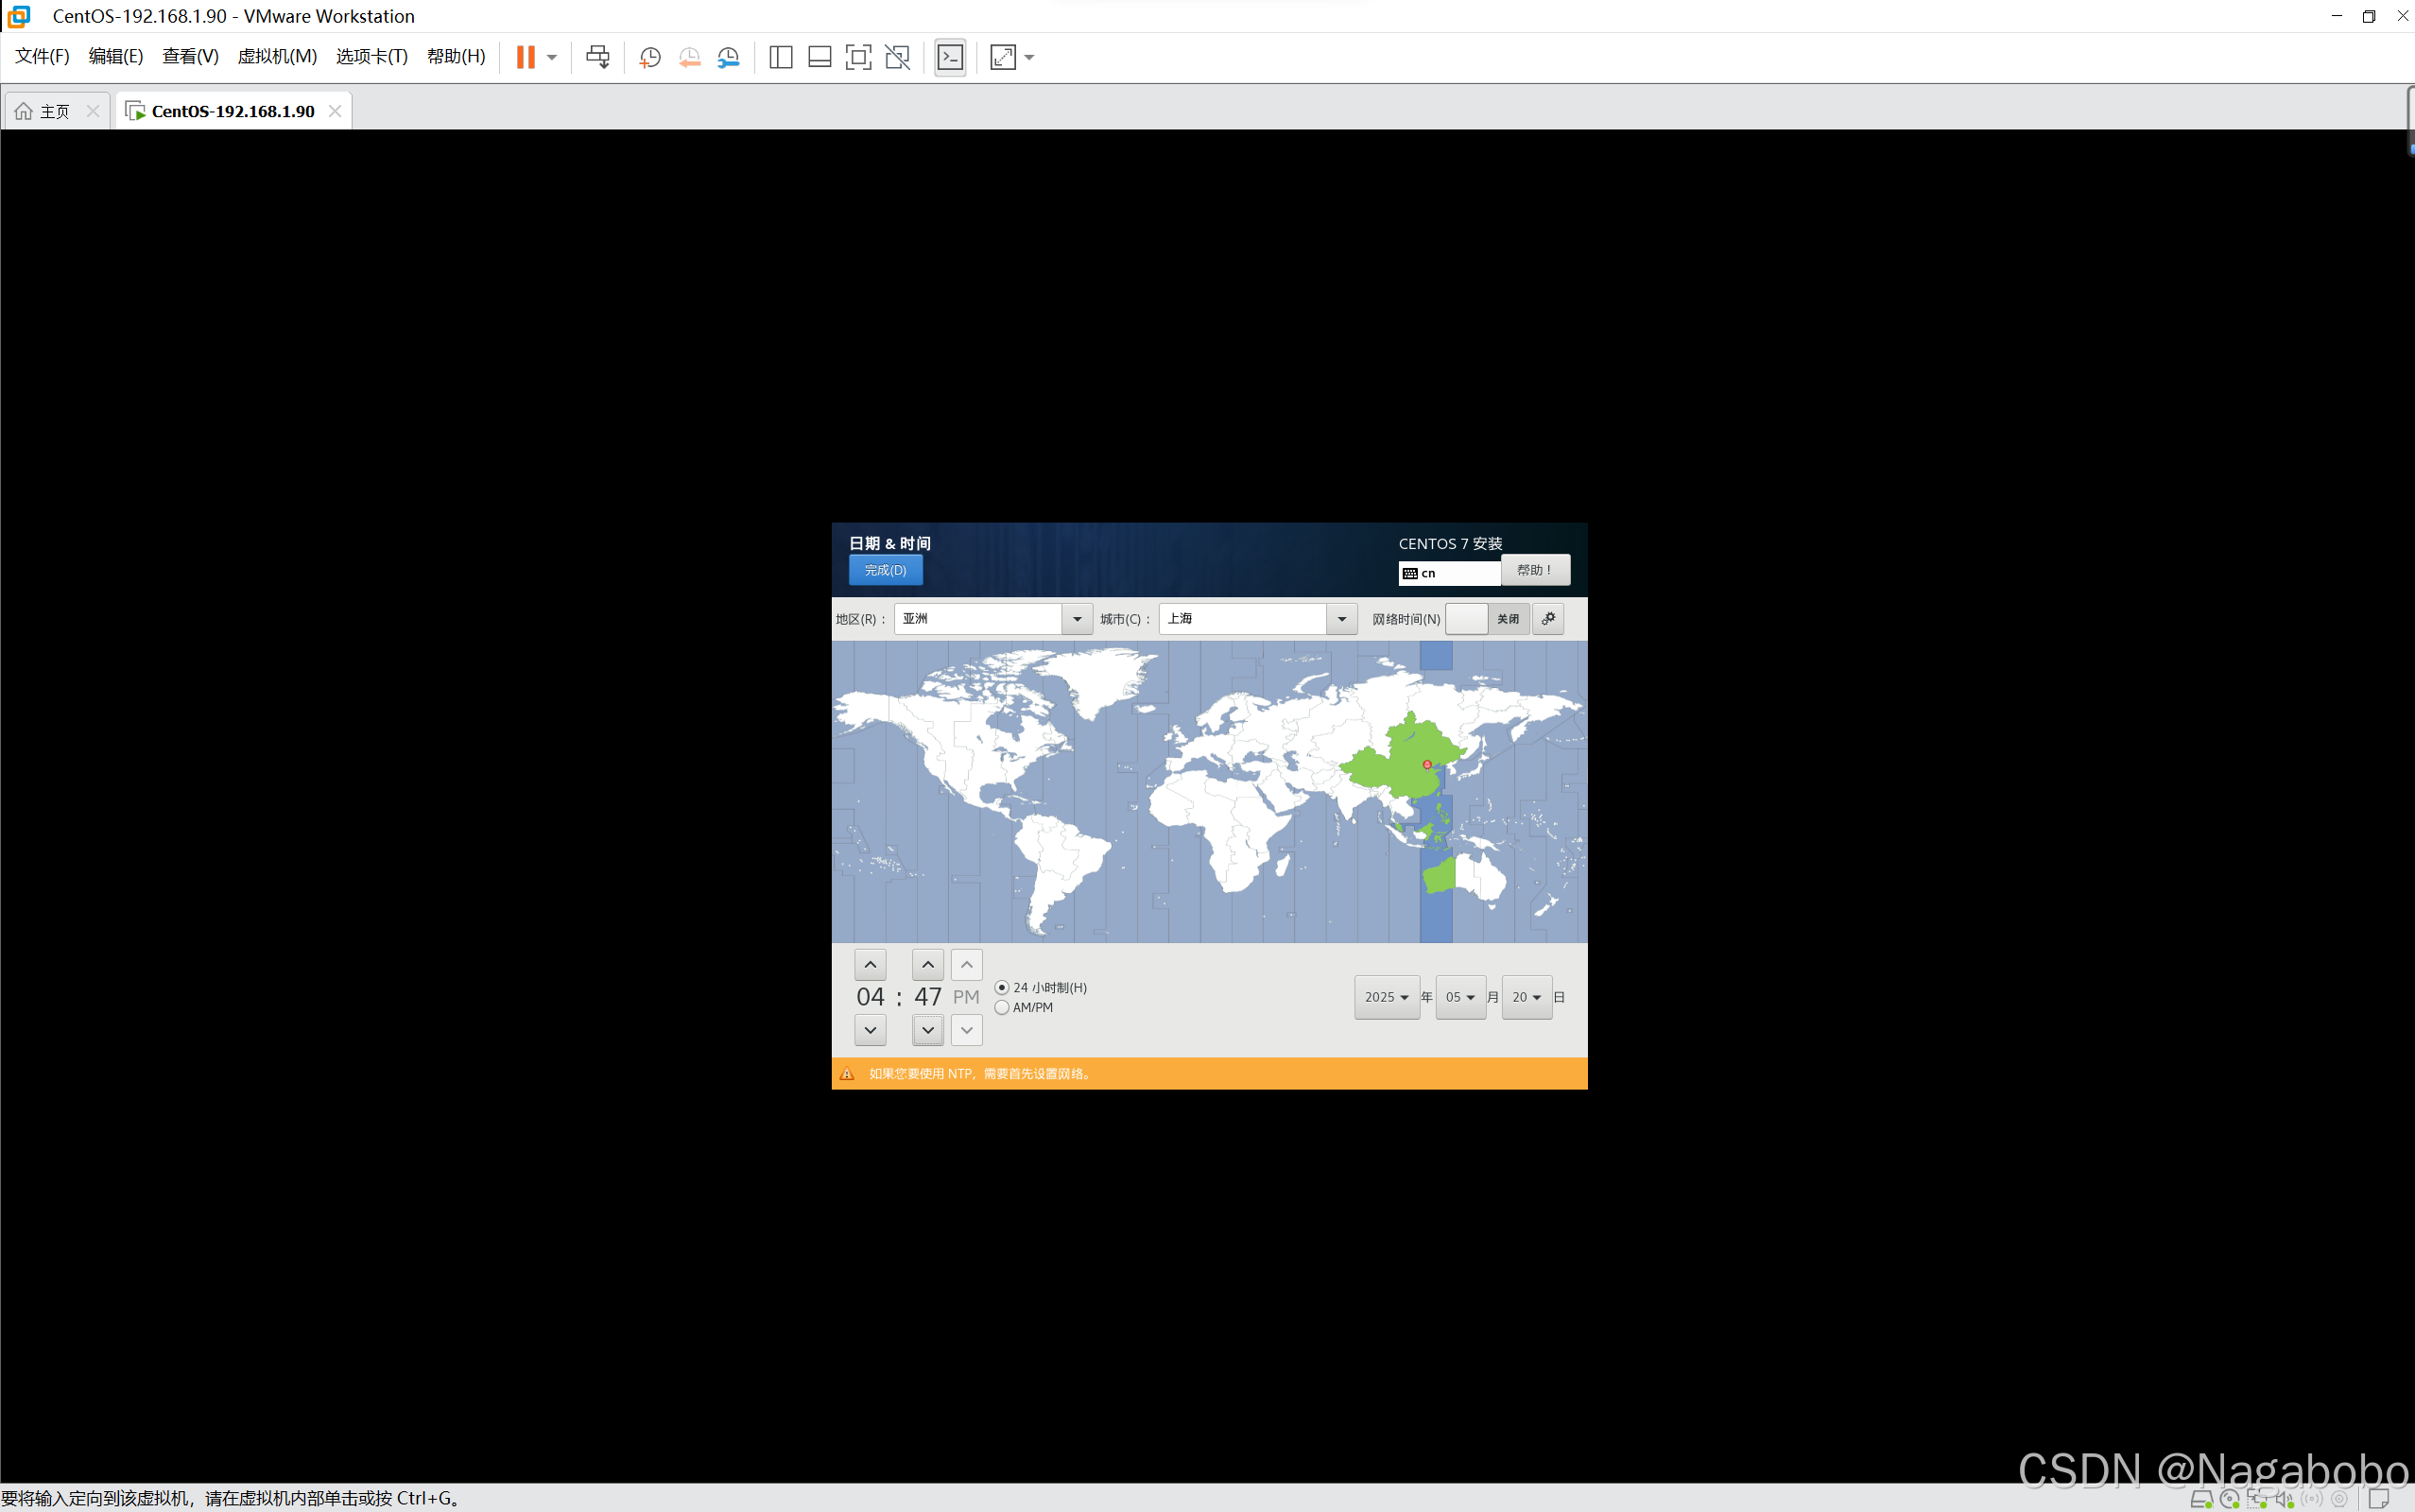Click the 帮助! help button
The width and height of the screenshot is (2415, 1512).
[1534, 570]
